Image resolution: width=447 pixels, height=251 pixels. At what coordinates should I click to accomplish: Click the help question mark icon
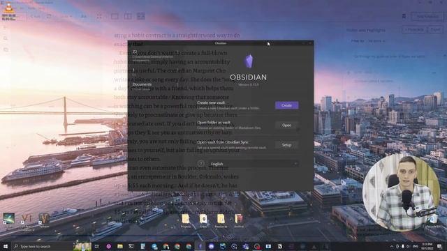200,164
